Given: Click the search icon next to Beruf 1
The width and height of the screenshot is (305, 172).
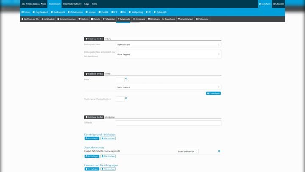Looking at the screenshot, I should point(126,79).
